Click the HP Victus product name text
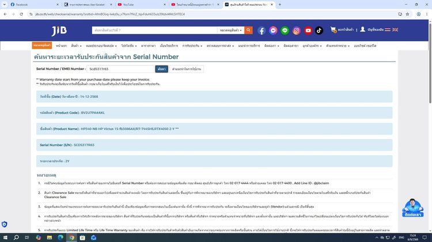 (x=130, y=129)
